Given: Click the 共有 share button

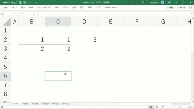Looking at the screenshot, I should (170, 7).
